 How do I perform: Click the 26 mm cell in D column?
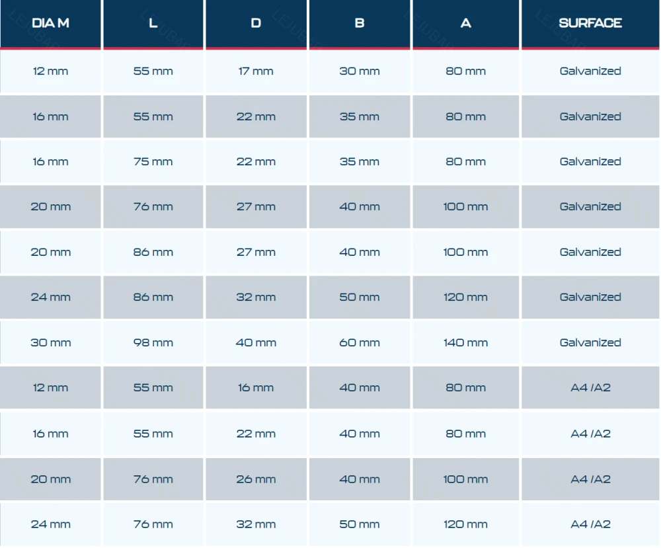click(256, 479)
